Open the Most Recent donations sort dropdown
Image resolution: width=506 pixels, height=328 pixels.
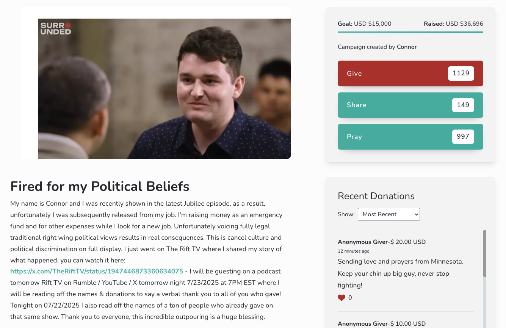(389, 214)
